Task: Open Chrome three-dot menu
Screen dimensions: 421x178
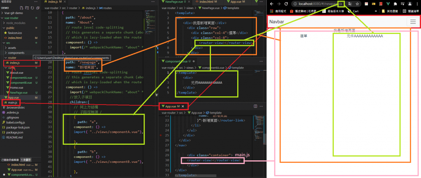Action: (x=417, y=4)
